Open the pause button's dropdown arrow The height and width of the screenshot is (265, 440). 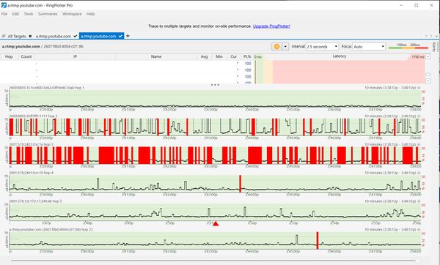[285, 47]
